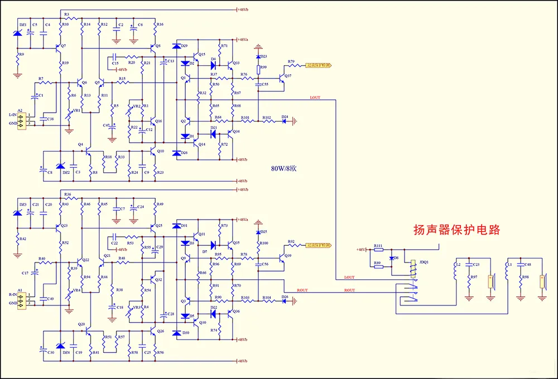The image size is (558, 379).
Task: Click the DZ2 zener diode symbol
Action: [61, 166]
